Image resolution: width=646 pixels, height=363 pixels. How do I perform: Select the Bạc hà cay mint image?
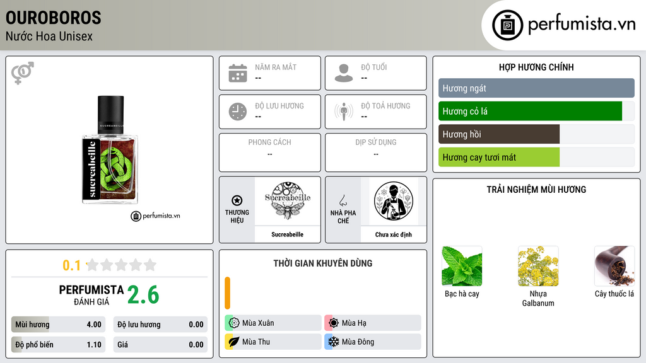click(x=462, y=266)
